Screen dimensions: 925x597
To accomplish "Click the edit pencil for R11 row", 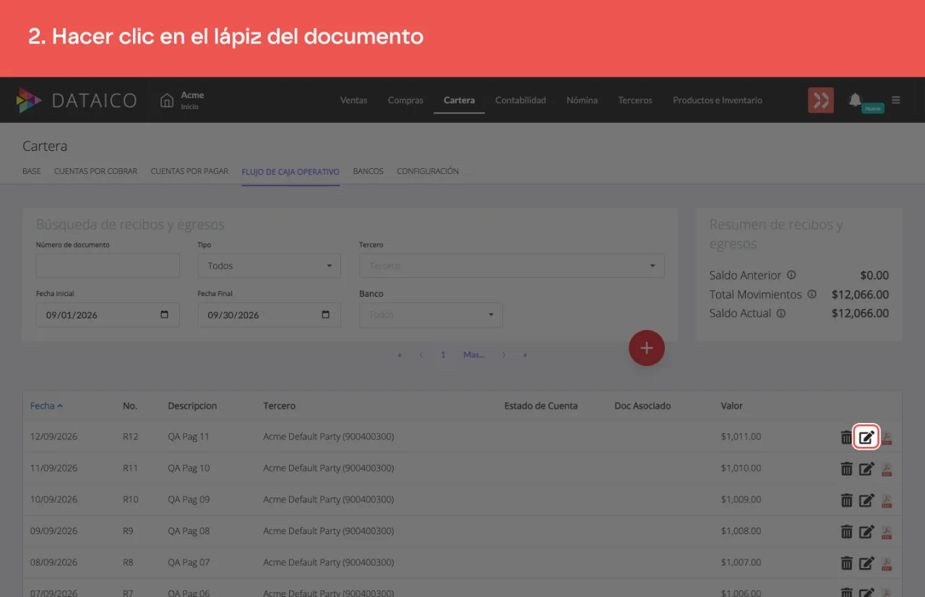I will click(866, 469).
